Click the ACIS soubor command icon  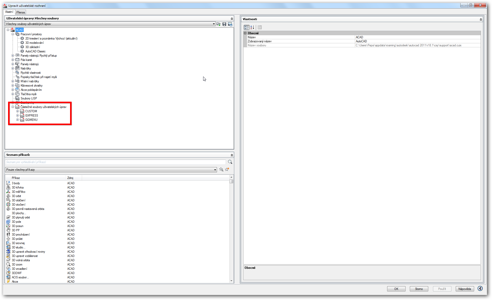point(8,277)
